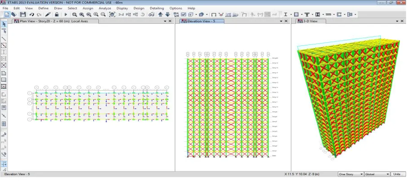Set Plan view with Pla toolbar button
Screen dimensions: 407x185
point(128,14)
